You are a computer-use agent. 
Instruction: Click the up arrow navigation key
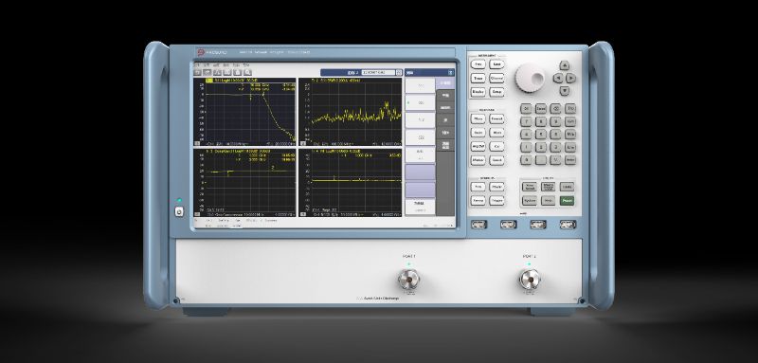tap(564, 65)
